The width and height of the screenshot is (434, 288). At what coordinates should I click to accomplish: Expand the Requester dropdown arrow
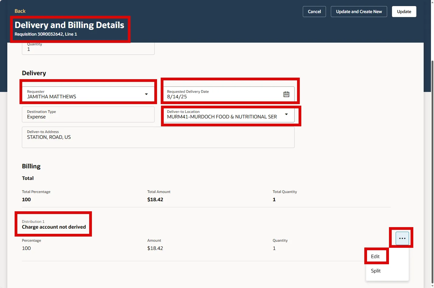[x=146, y=94]
